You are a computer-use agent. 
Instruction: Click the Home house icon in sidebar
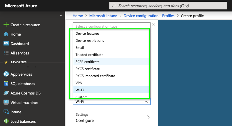tap(6, 34)
